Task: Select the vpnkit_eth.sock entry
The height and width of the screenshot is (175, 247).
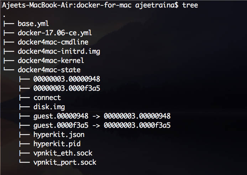Action: point(63,153)
